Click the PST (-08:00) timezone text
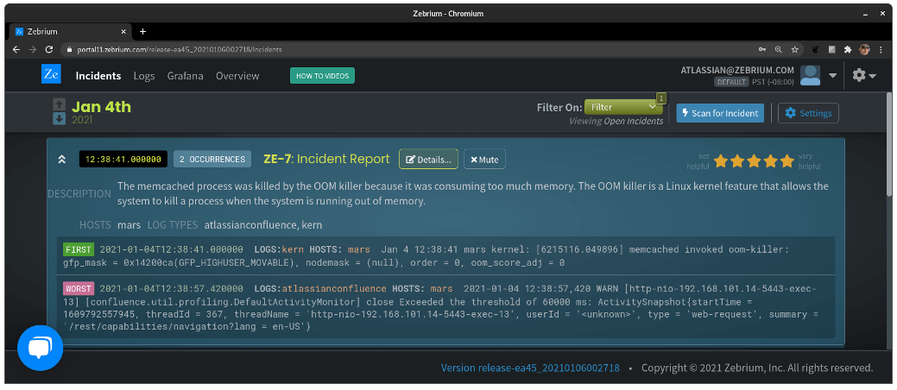 pyautogui.click(x=773, y=82)
